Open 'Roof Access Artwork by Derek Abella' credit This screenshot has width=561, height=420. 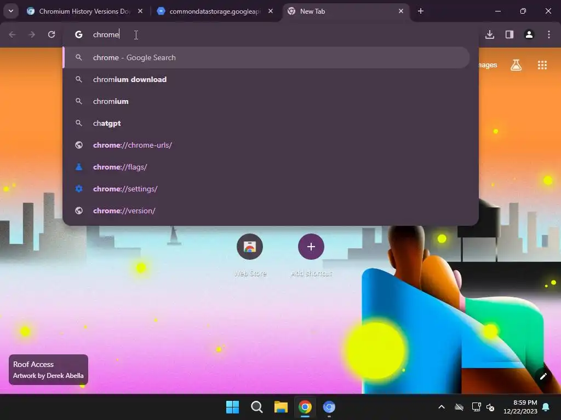[48, 370]
